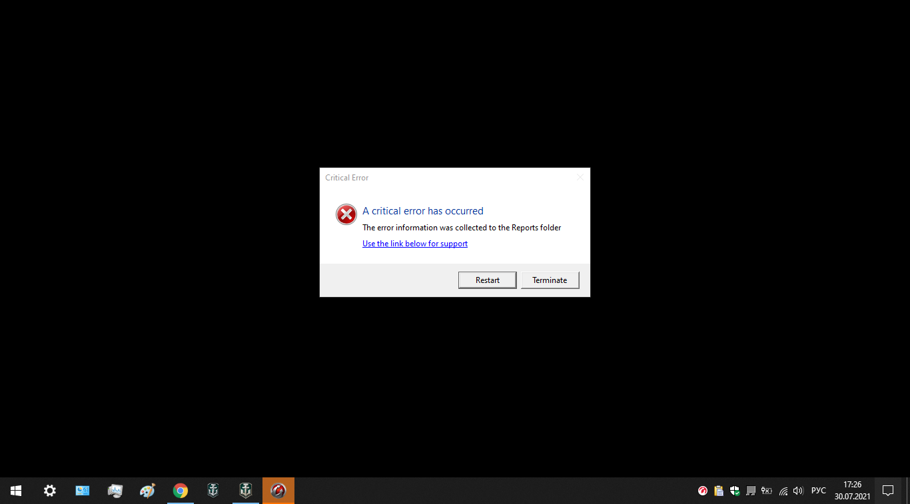
Task: Launch Paint from the taskbar palette icon
Action: 148,491
